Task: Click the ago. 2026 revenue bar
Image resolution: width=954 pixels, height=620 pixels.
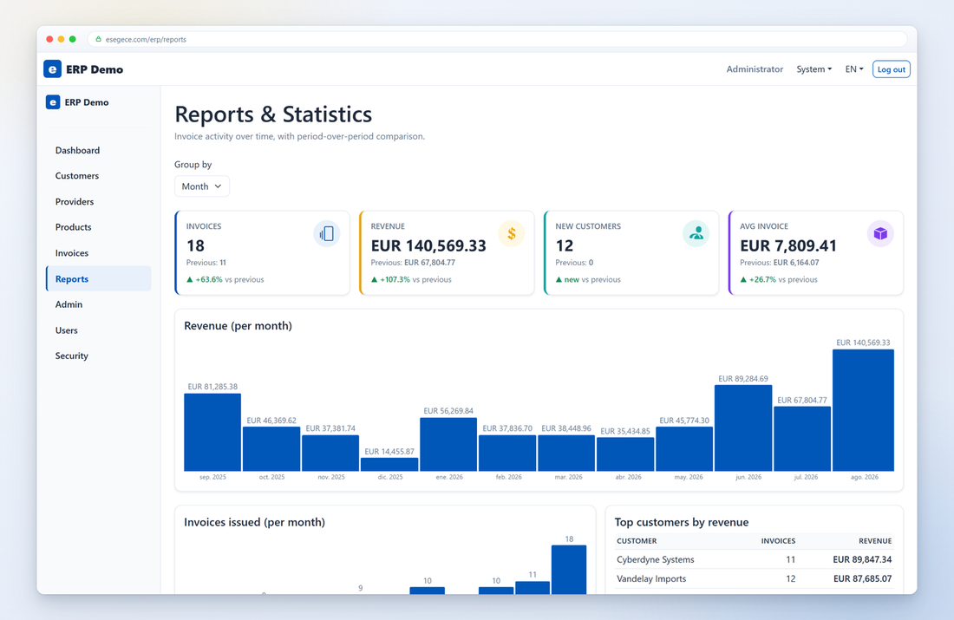Action: pyautogui.click(x=863, y=410)
